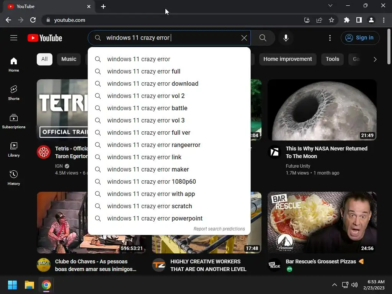The image size is (392, 294).
Task: Open Subscriptions in sidebar
Action: (14, 121)
